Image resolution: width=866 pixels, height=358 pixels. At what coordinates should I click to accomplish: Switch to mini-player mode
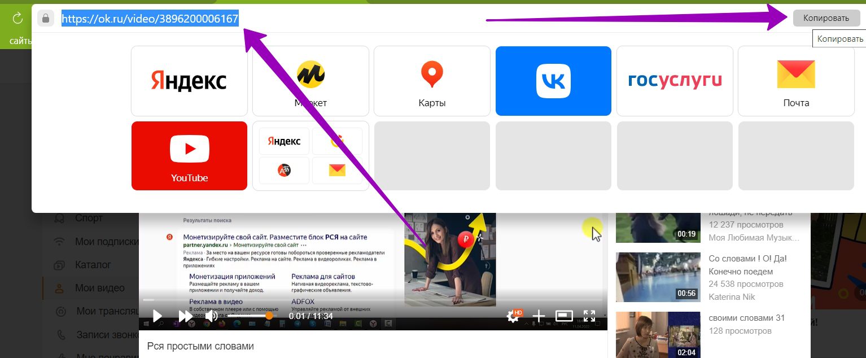click(x=564, y=316)
